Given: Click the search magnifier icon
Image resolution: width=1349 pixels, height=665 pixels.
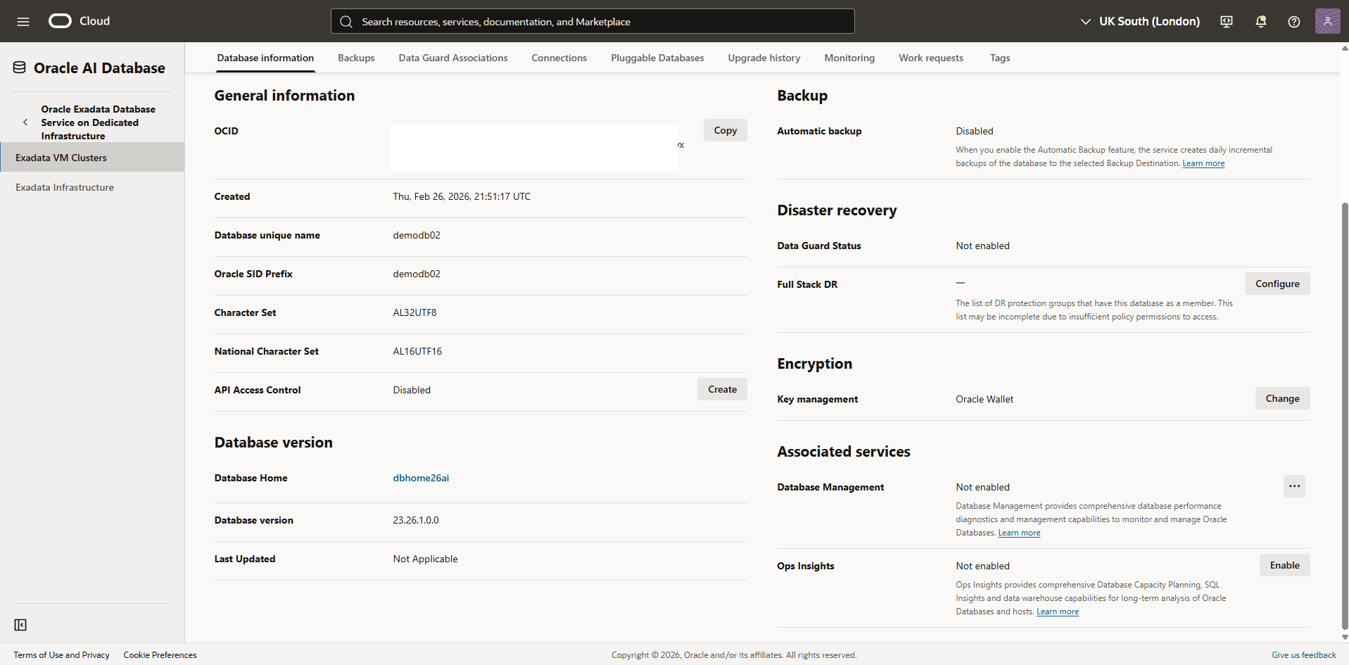Looking at the screenshot, I should (346, 21).
